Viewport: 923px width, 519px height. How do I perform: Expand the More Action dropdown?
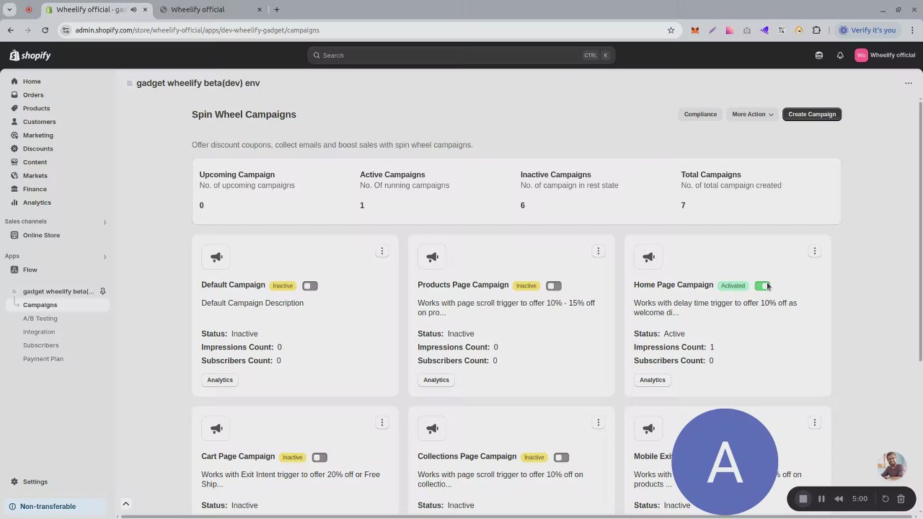point(752,115)
